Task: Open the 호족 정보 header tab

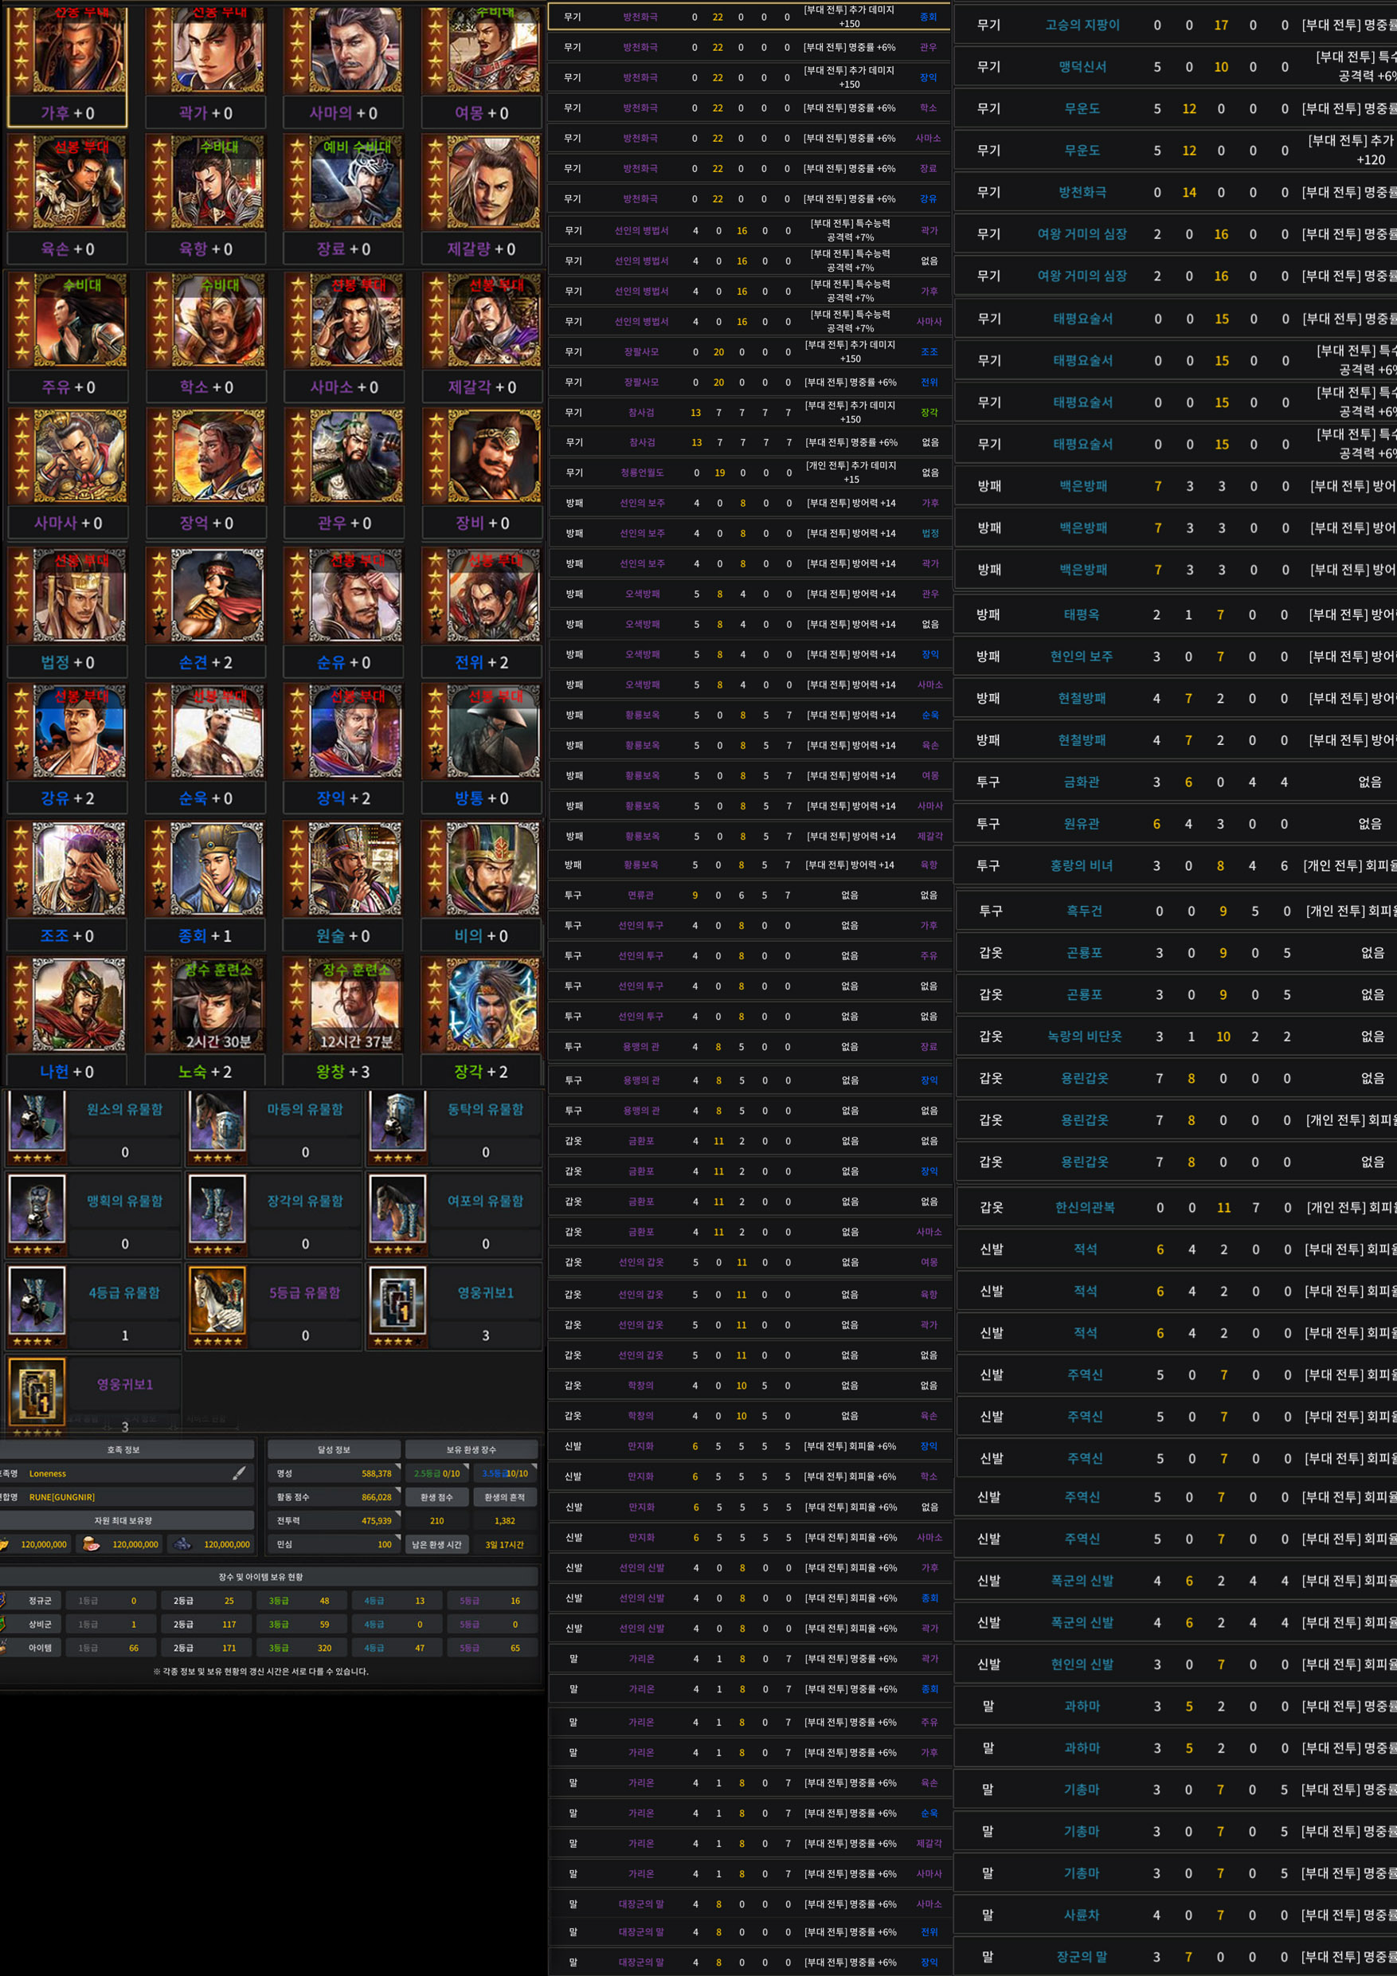Action: (127, 1449)
